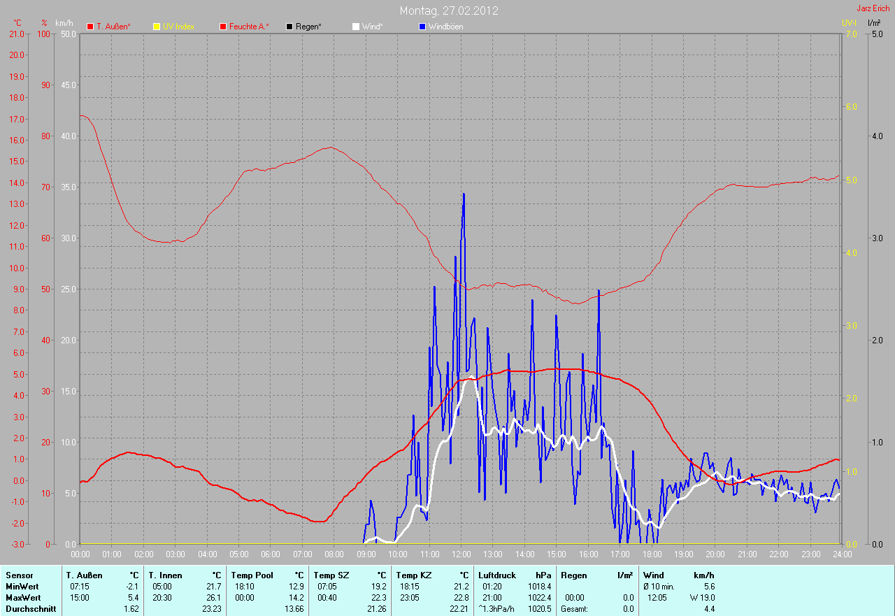Click the 'l/m²' unit label above the rain axis
This screenshot has height=616, width=895.
[x=874, y=23]
